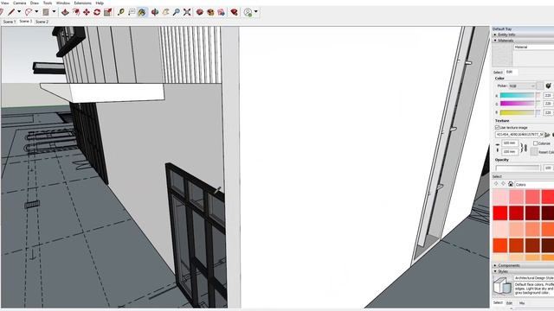Open the user account dropdown arrow
Image resolution: width=554 pixels, height=311 pixels.
click(x=256, y=12)
